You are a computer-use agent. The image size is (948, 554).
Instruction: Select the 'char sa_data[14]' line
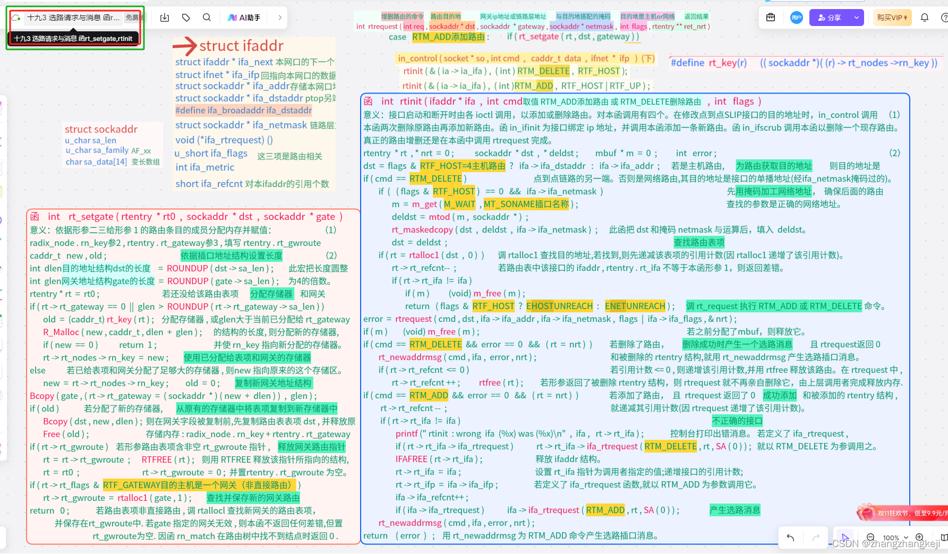point(112,161)
